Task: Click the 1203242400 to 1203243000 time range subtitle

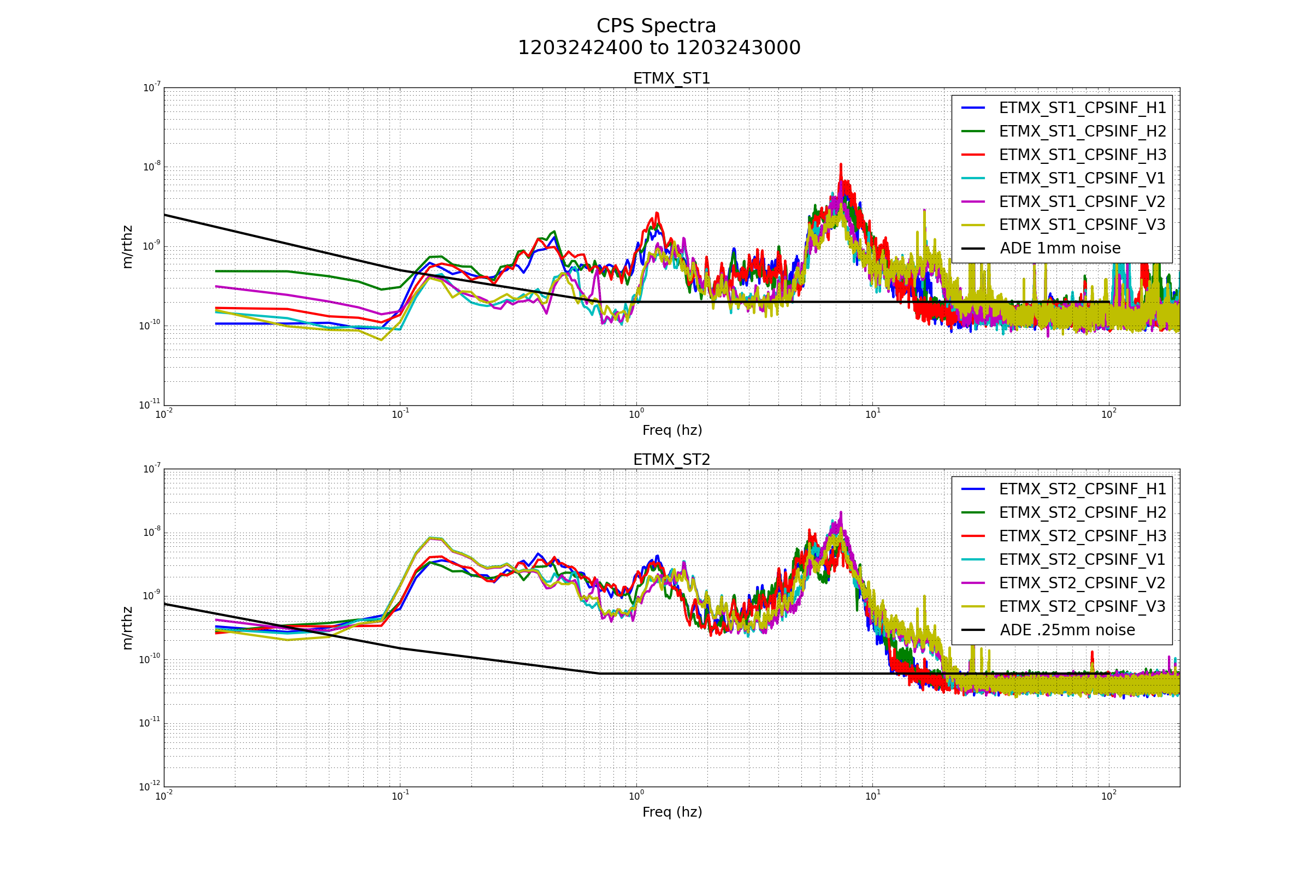Action: point(659,48)
